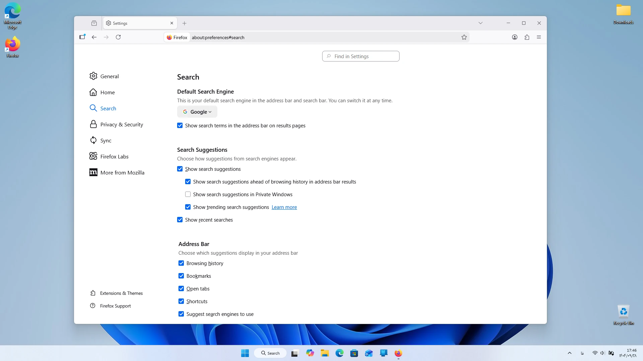643x361 pixels.
Task: Follow the Learn more link
Action: tap(284, 207)
